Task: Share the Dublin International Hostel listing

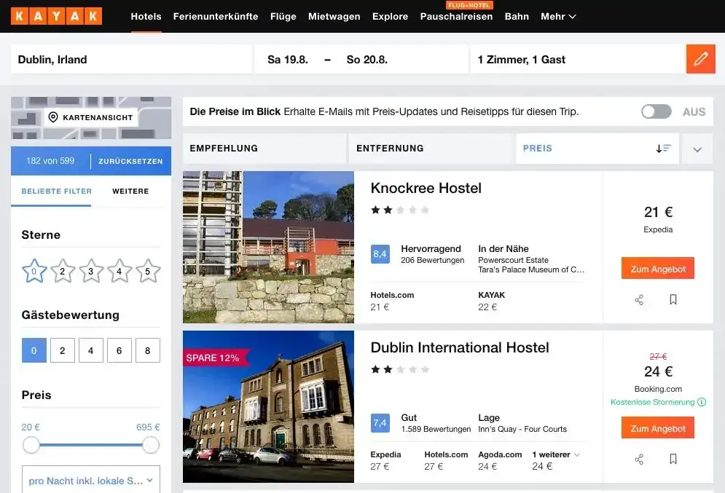Action: [x=639, y=460]
